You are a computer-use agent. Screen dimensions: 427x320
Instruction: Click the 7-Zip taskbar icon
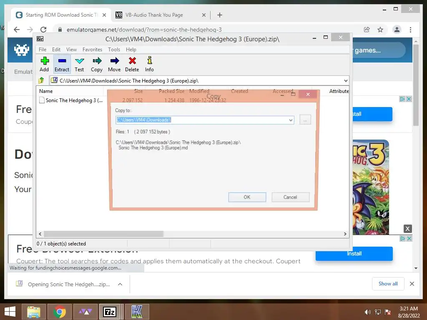pyautogui.click(x=110, y=312)
